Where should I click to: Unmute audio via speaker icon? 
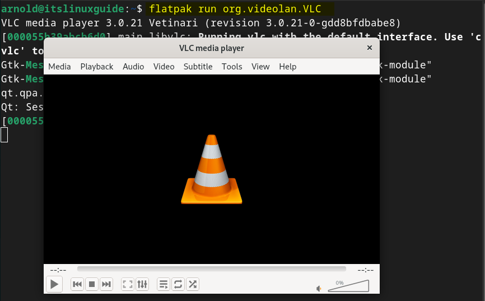tap(319, 289)
